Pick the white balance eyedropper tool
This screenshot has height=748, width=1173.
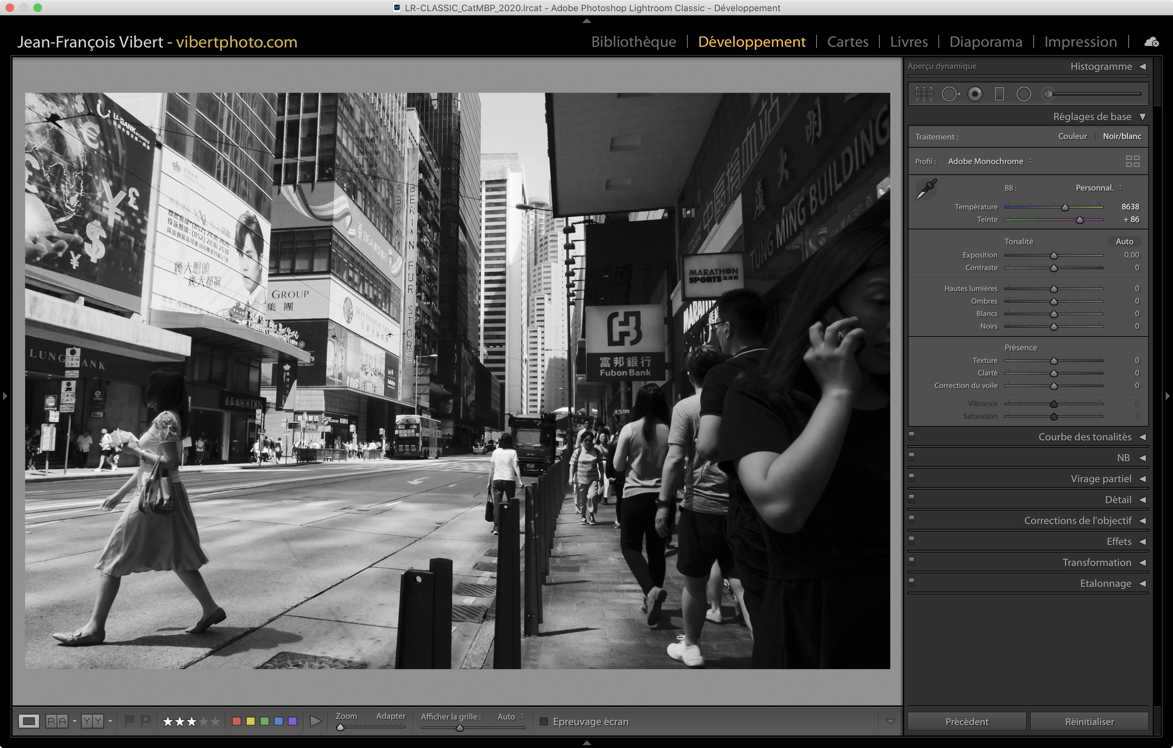(x=925, y=189)
